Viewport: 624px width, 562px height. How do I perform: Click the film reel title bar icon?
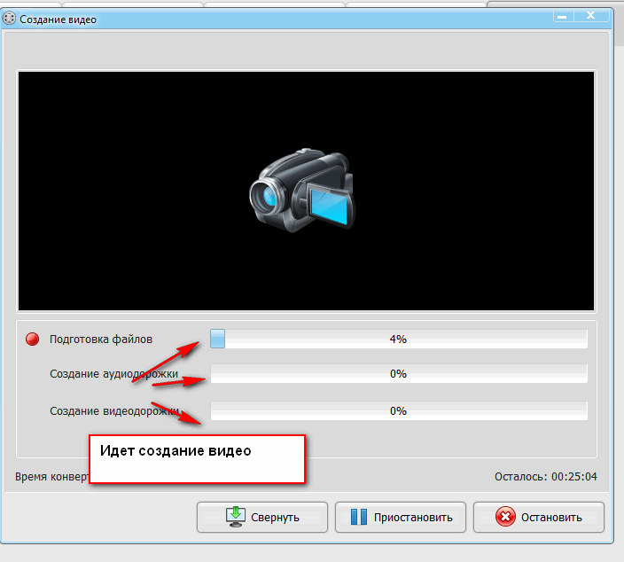click(x=9, y=19)
